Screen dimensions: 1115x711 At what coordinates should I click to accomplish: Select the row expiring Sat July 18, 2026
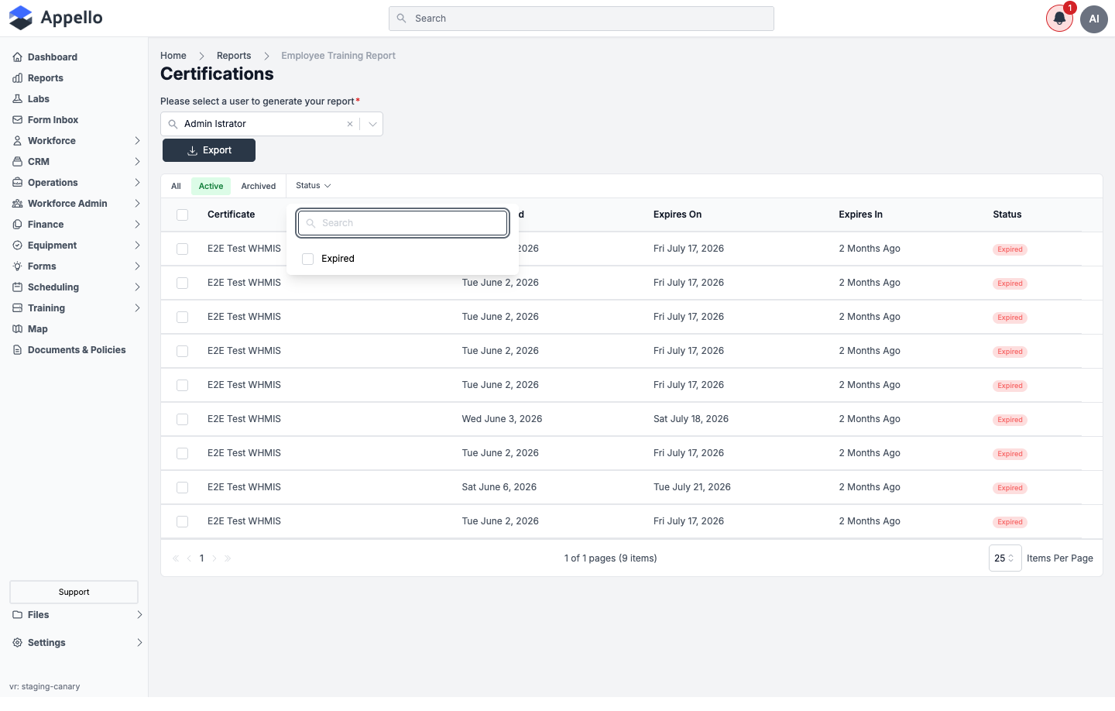(182, 419)
